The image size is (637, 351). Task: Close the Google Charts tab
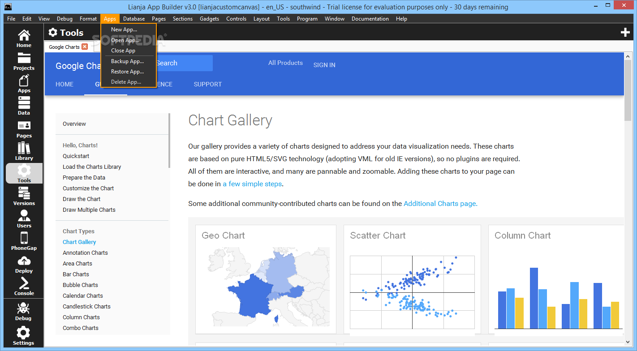[x=85, y=47]
